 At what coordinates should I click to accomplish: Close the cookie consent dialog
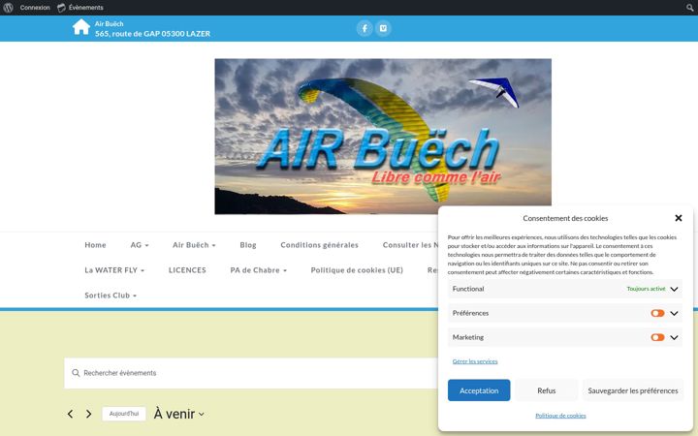[x=678, y=218]
